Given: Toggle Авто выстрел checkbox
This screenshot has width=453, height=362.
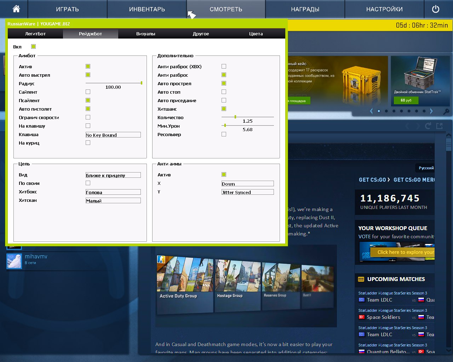Looking at the screenshot, I should tap(88, 75).
